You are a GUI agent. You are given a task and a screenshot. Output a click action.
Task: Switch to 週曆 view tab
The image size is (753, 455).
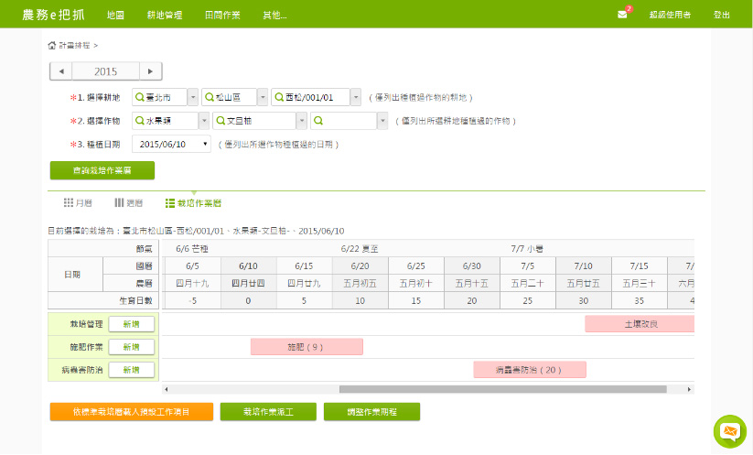point(128,202)
